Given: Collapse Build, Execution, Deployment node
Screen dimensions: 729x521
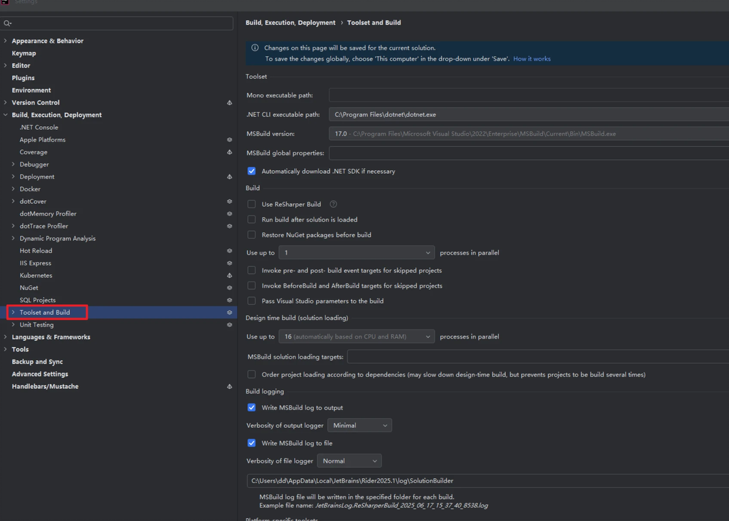Looking at the screenshot, I should tap(5, 115).
